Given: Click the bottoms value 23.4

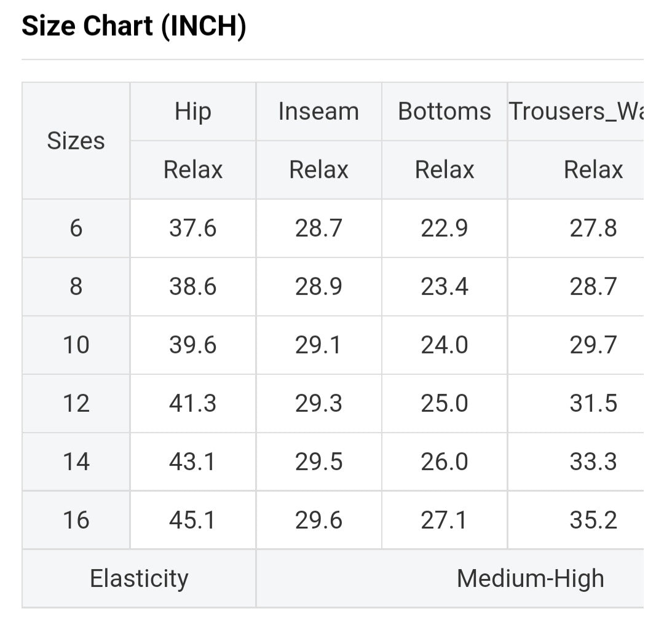Looking at the screenshot, I should (445, 286).
